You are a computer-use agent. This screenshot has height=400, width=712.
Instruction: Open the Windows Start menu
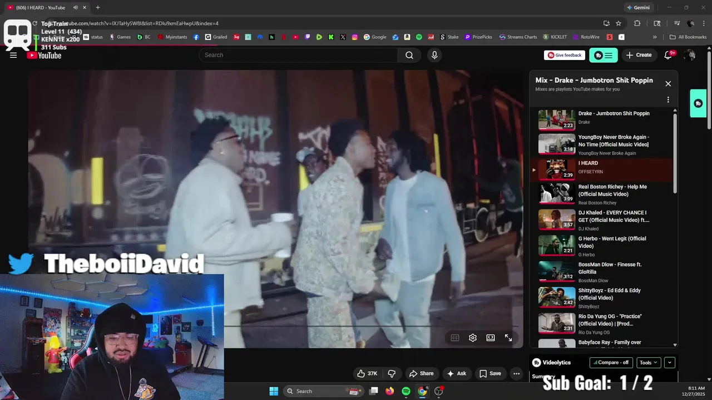[274, 391]
